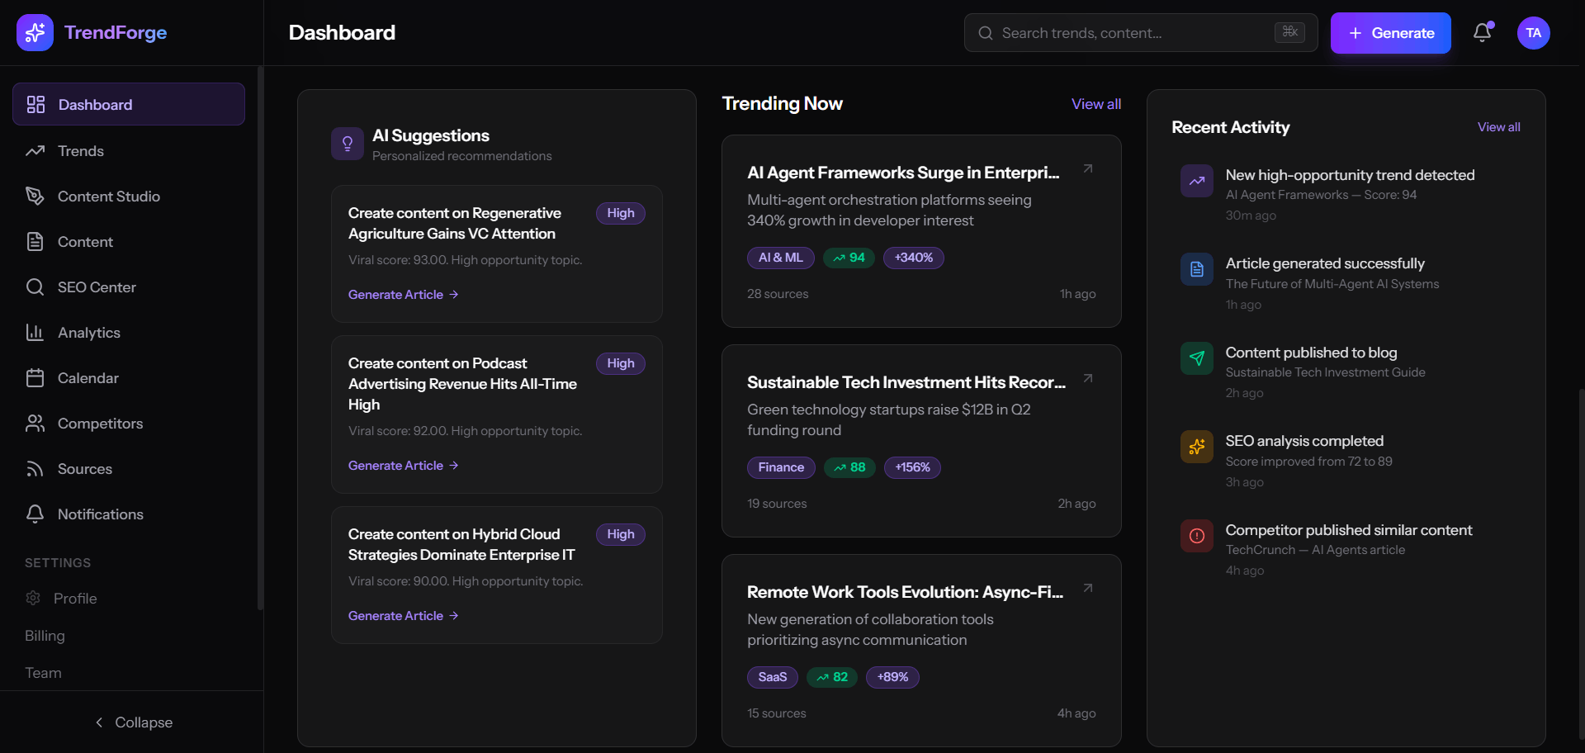The width and height of the screenshot is (1585, 753).
Task: Click the Finance category tag
Action: [x=781, y=467]
